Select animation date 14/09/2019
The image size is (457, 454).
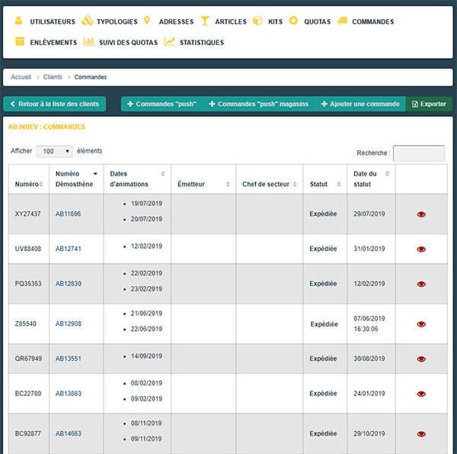[x=146, y=356]
